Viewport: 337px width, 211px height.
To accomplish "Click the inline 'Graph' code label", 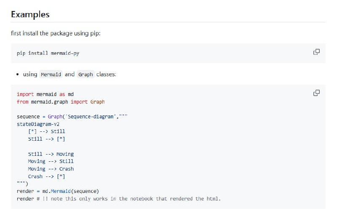I will pos(86,75).
